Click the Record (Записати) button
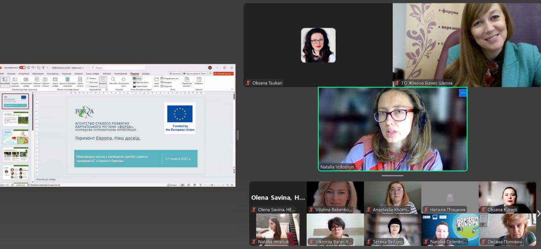Viewport: 541px width, 249px height. pyautogui.click(x=176, y=74)
